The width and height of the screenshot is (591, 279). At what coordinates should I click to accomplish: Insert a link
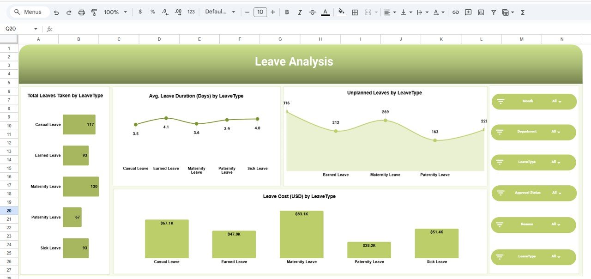tap(456, 12)
